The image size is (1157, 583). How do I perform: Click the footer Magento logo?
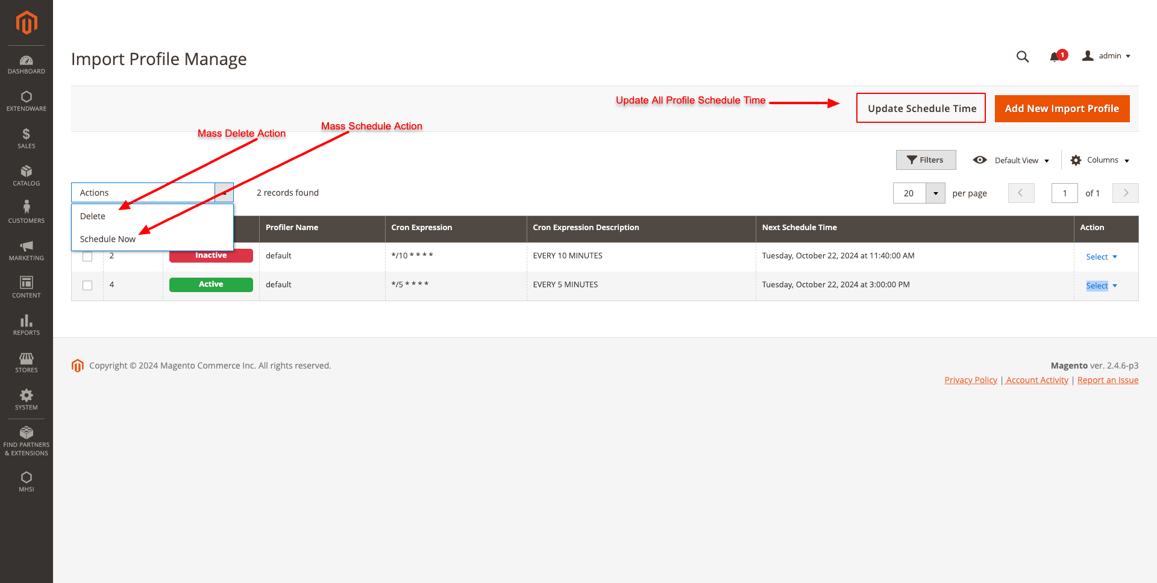pyautogui.click(x=78, y=366)
